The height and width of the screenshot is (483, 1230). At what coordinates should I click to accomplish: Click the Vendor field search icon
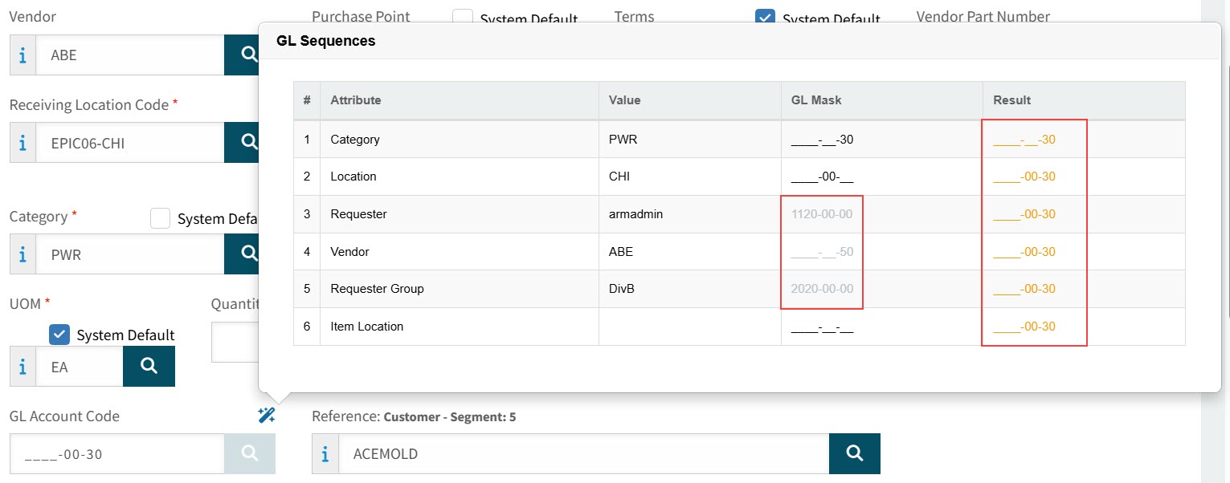click(246, 55)
